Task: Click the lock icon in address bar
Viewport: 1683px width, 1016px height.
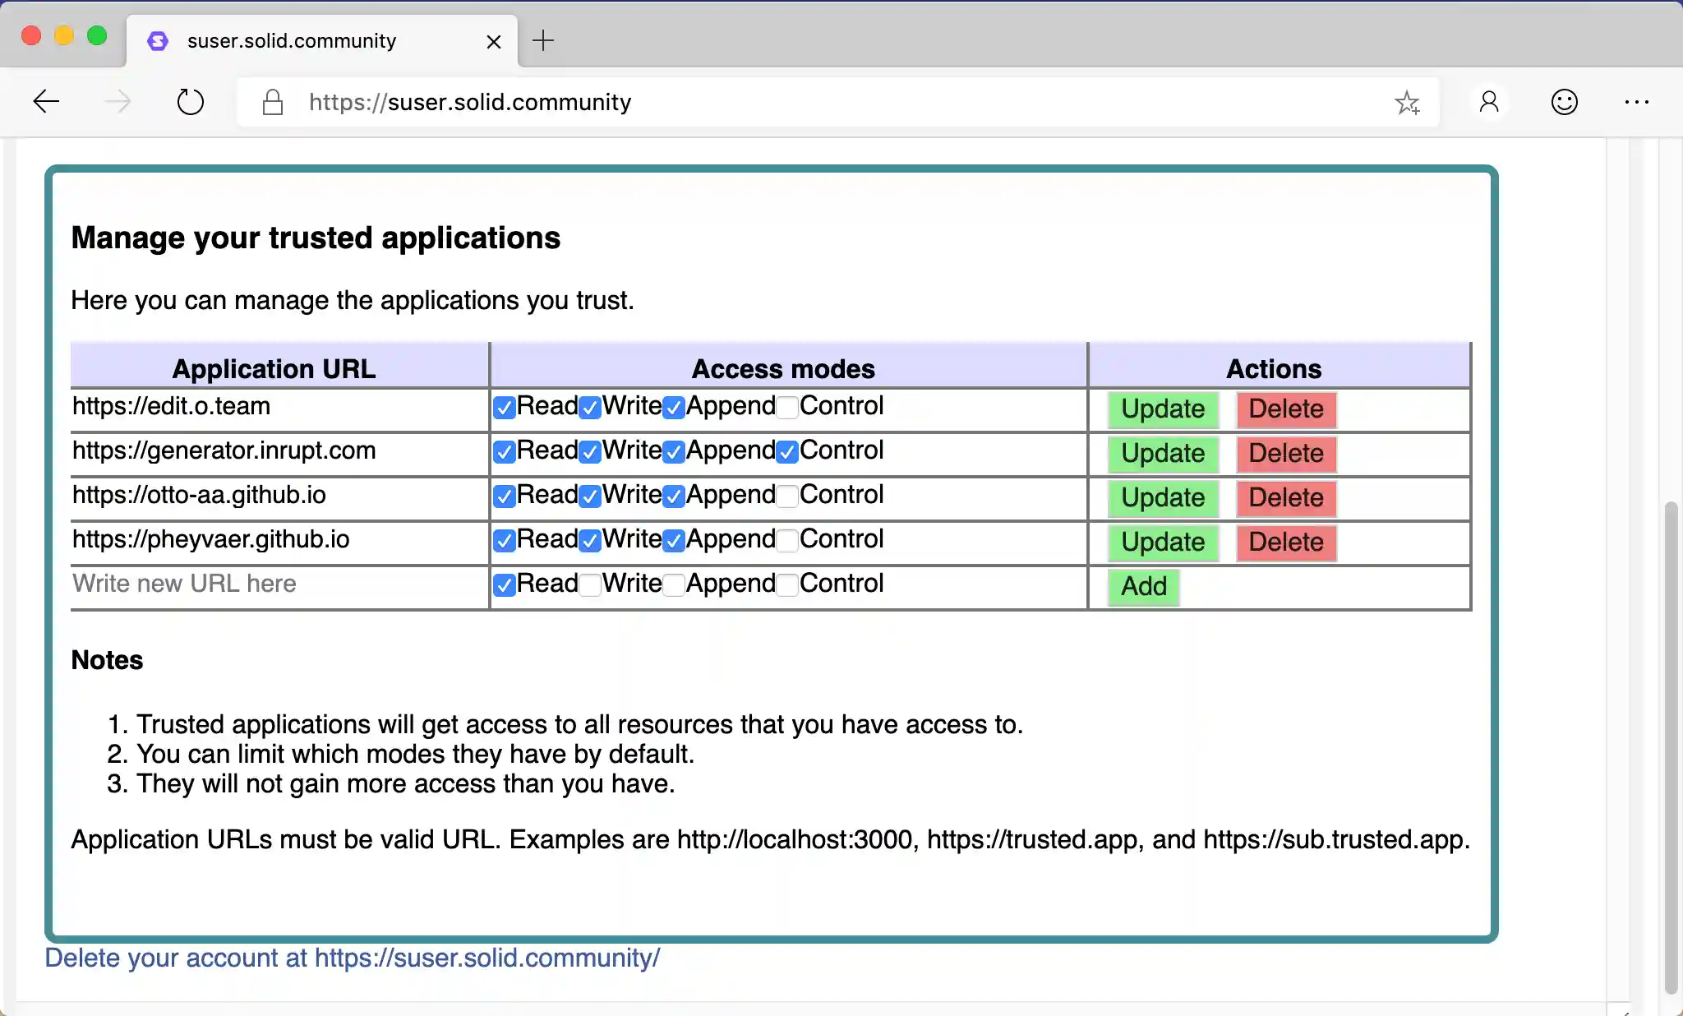Action: (271, 101)
